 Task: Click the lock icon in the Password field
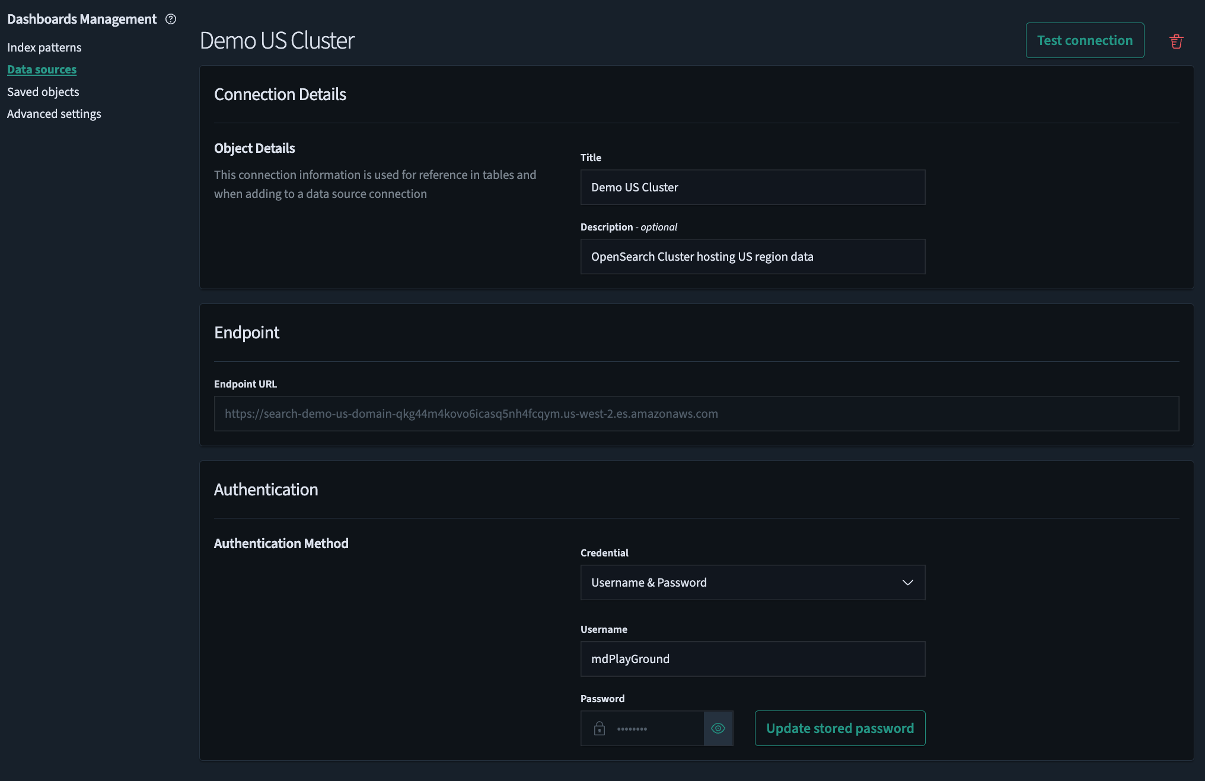[600, 728]
